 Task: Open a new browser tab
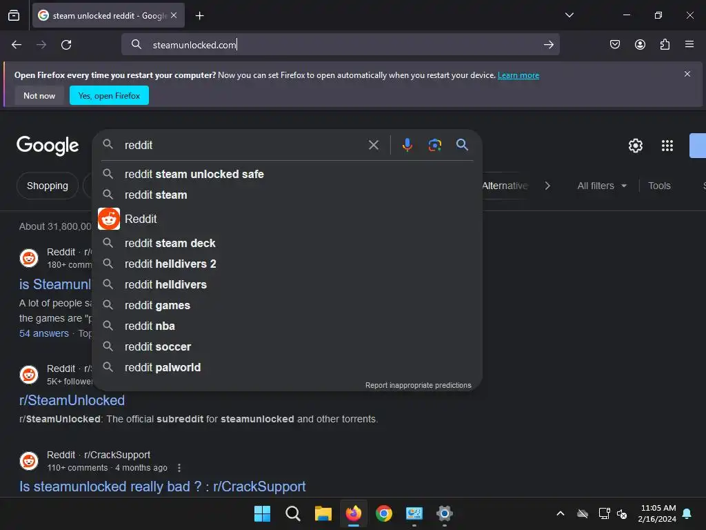(x=199, y=16)
